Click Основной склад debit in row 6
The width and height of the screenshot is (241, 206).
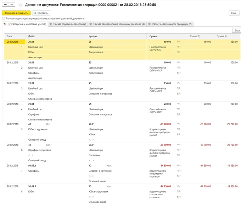tap(37, 161)
